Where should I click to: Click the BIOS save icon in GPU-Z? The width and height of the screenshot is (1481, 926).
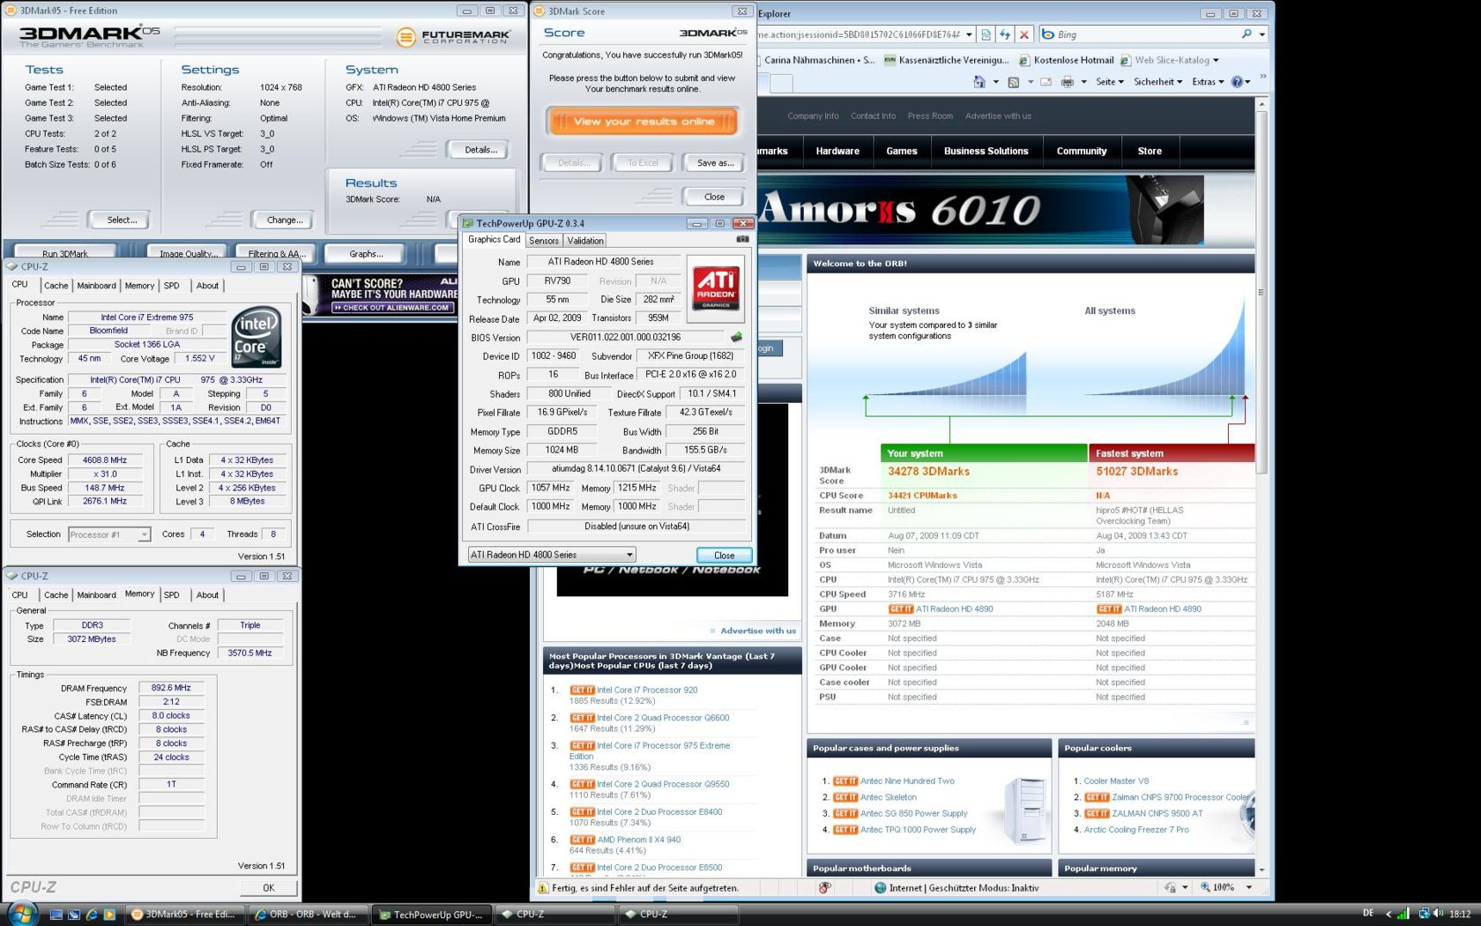click(737, 337)
